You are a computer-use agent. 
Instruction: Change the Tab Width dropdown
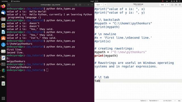[154, 101]
